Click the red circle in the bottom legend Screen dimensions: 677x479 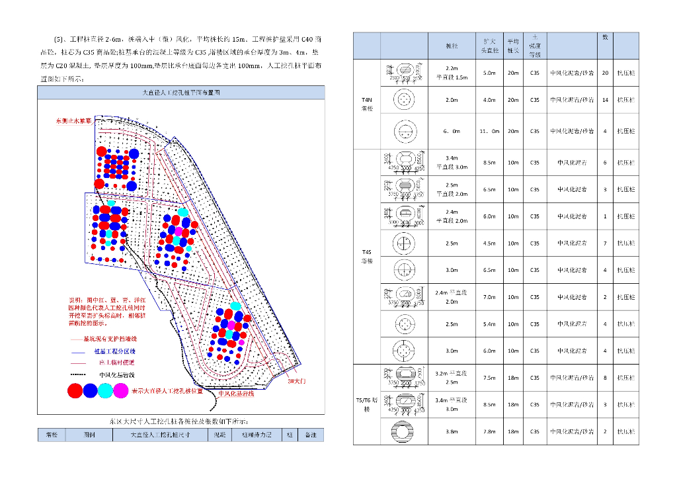tap(75, 390)
